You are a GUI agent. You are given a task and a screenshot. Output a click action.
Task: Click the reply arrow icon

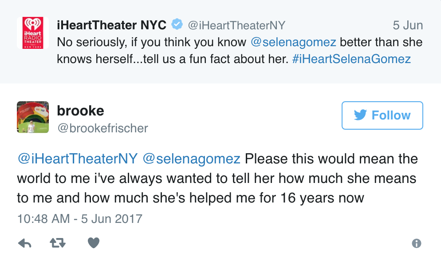(x=24, y=243)
